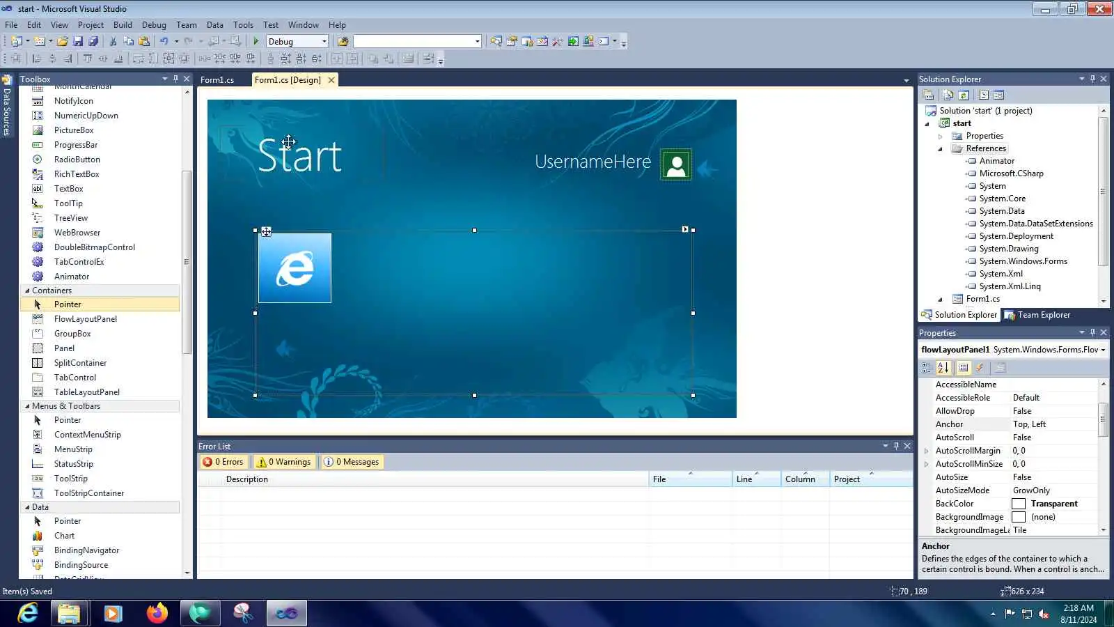Switch to the Form1.cs code tab
Screen dimensions: 1114x627
217,80
